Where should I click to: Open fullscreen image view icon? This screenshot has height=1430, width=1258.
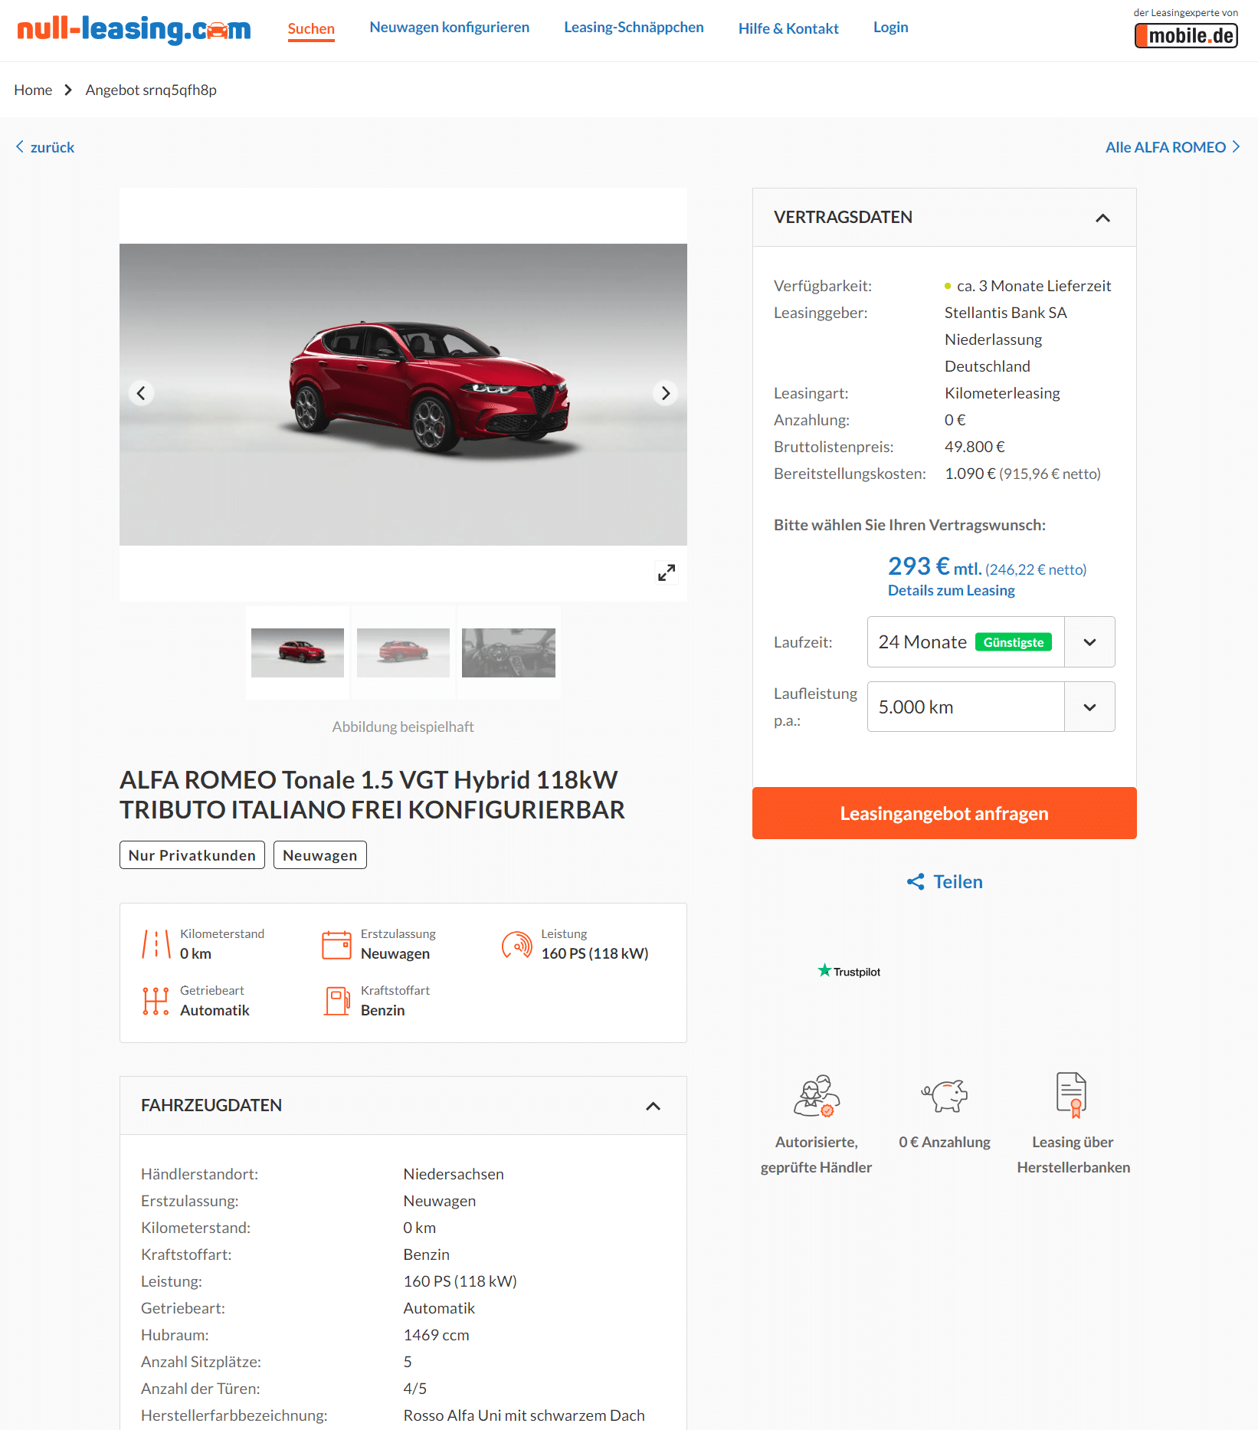coord(667,572)
